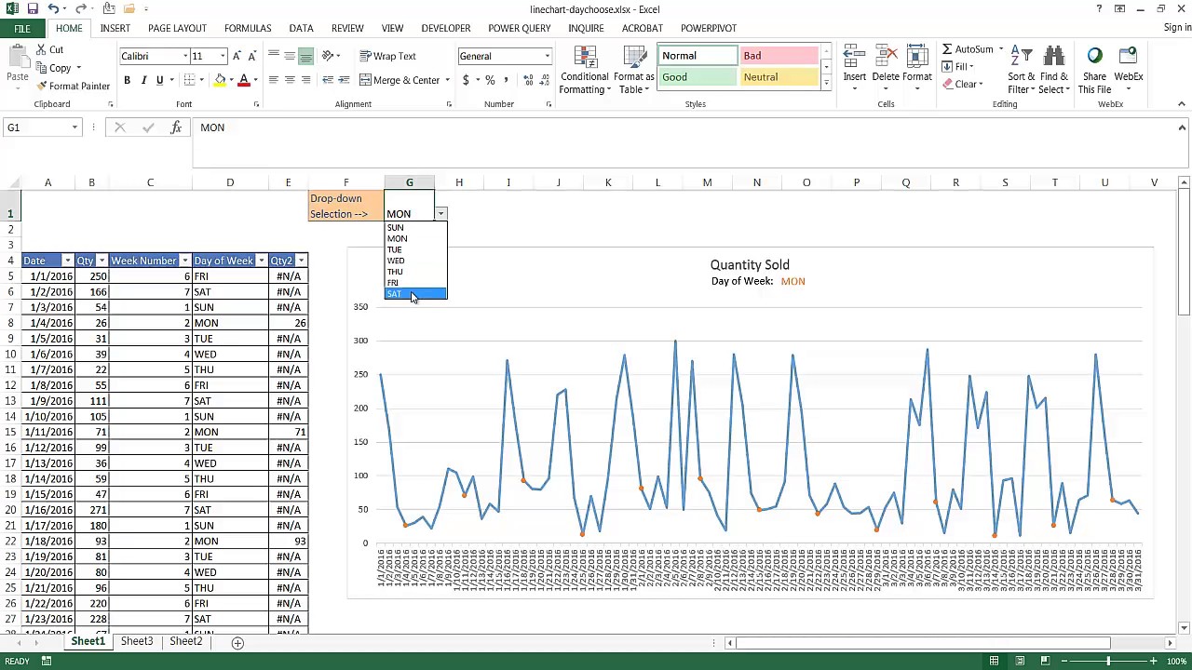Open the Week Number filter dropdown
Viewport: 1192px width, 670px height.
point(185,261)
